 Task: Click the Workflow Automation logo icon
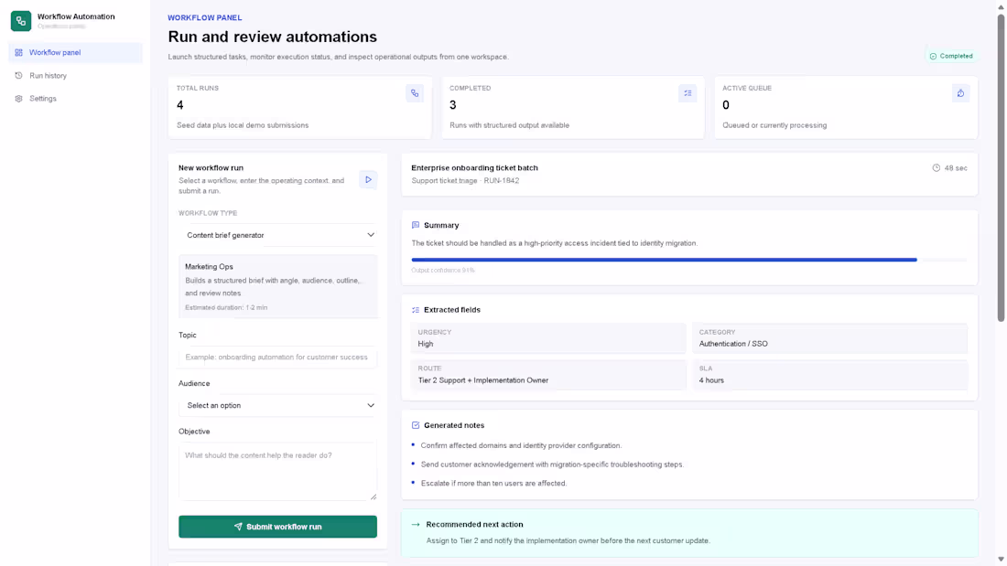pyautogui.click(x=19, y=20)
